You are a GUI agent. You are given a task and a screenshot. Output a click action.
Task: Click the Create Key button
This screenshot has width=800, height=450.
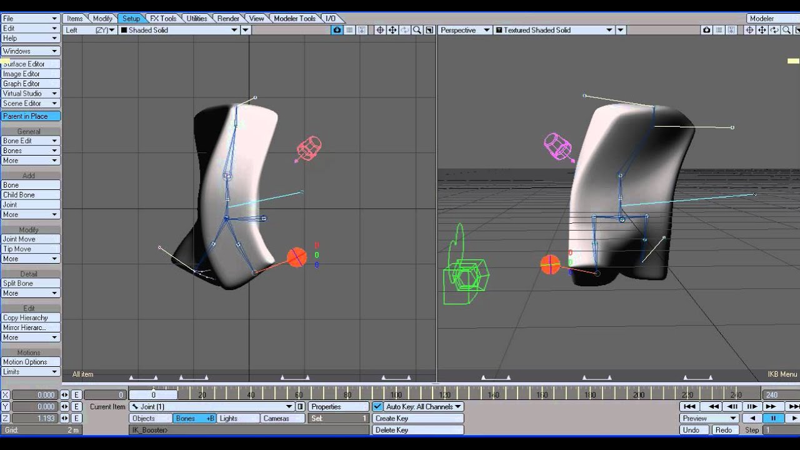tap(418, 418)
